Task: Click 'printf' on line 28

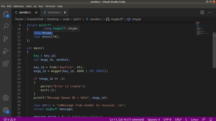Action: click(39, 98)
